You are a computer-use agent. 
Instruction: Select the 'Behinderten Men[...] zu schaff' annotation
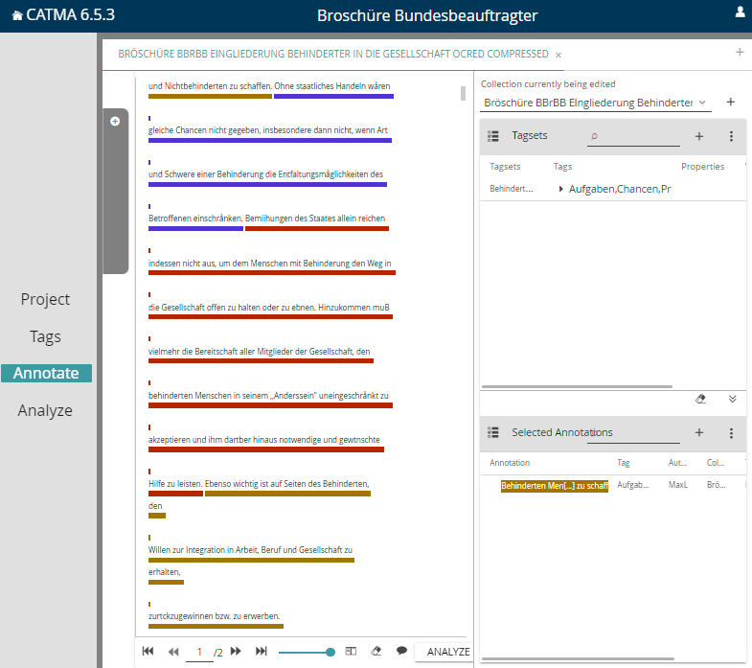click(555, 486)
